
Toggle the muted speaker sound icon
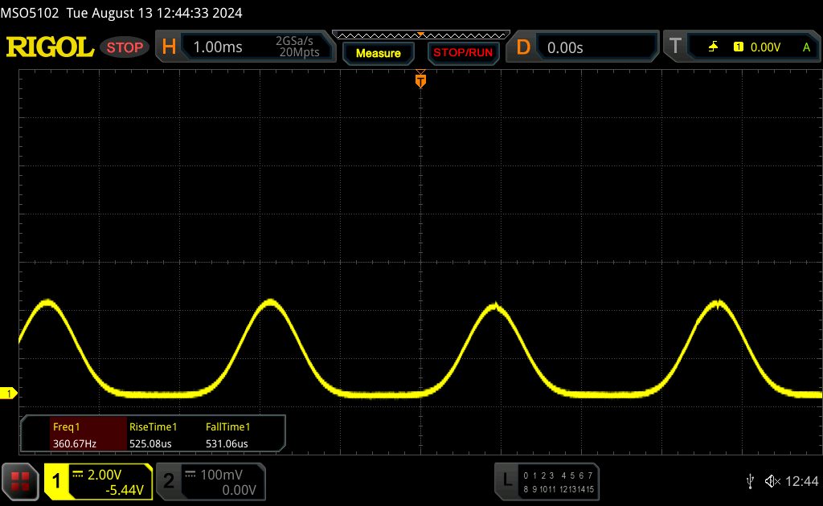click(x=772, y=481)
